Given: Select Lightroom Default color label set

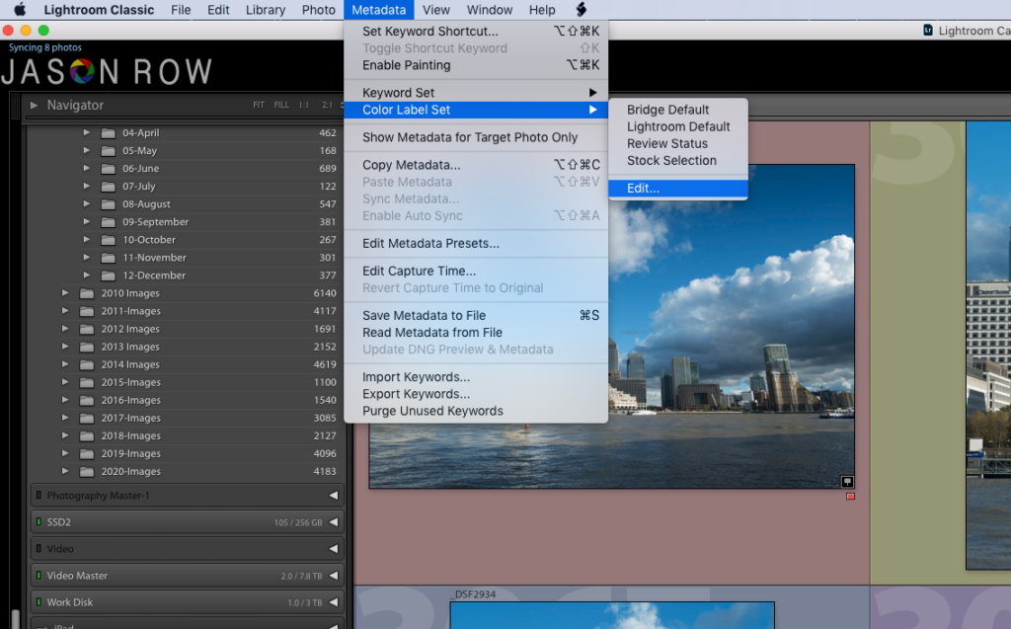Looking at the screenshot, I should pyautogui.click(x=678, y=126).
